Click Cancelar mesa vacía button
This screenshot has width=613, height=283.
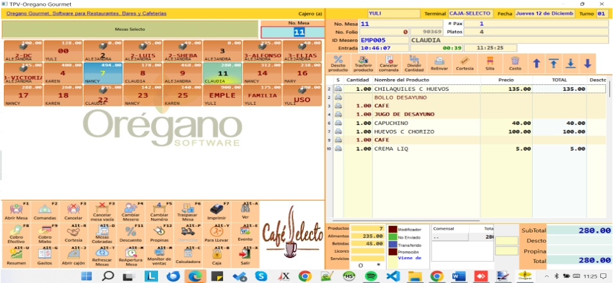(x=102, y=212)
